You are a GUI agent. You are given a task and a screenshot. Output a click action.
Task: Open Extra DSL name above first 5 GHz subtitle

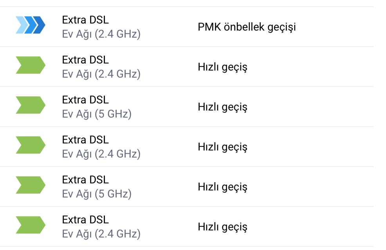pos(85,100)
